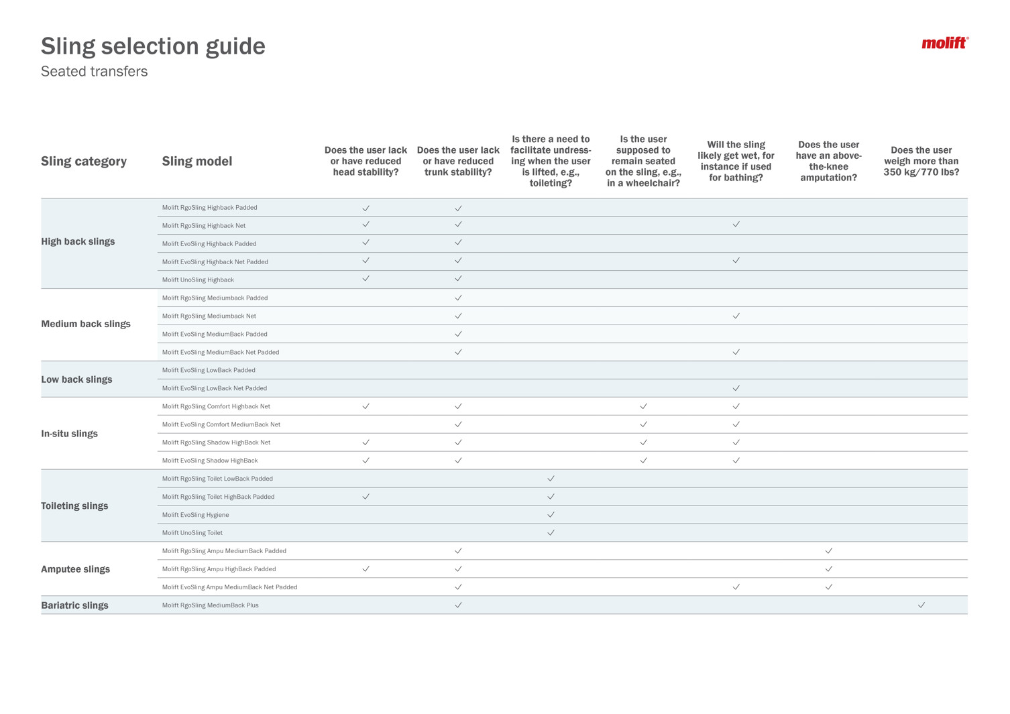The width and height of the screenshot is (1010, 714).
Task: Click the molift logo
Action: 944,44
